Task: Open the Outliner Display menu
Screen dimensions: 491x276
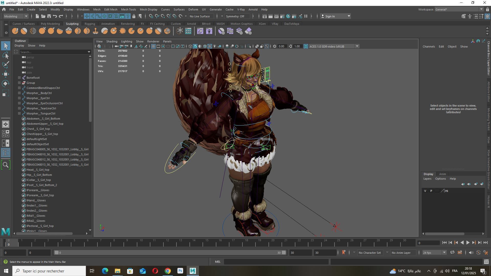Action: click(x=19, y=45)
